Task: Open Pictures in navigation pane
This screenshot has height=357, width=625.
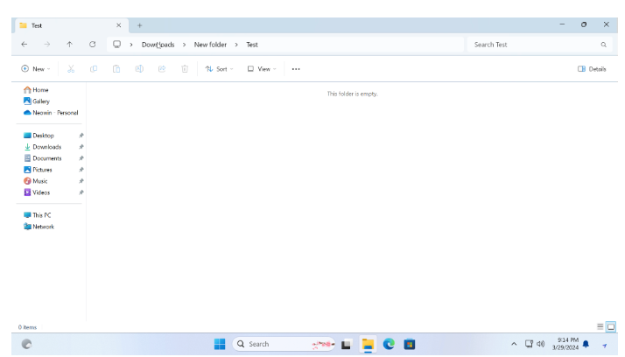Action: [38, 170]
